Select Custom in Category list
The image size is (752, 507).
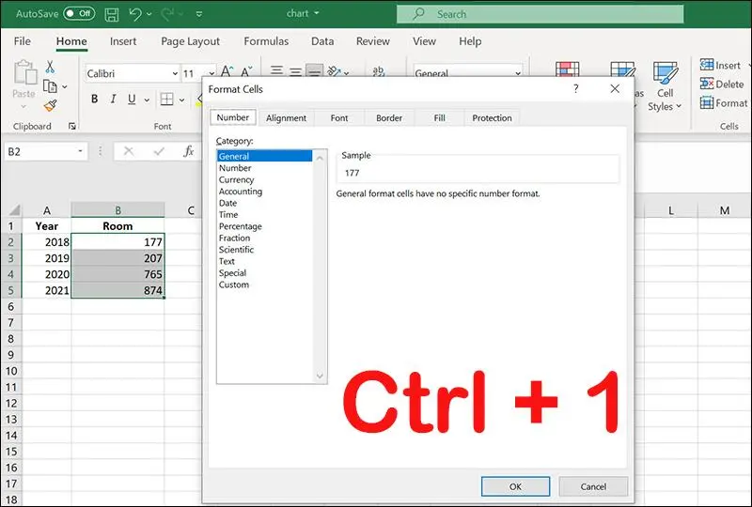pos(233,284)
